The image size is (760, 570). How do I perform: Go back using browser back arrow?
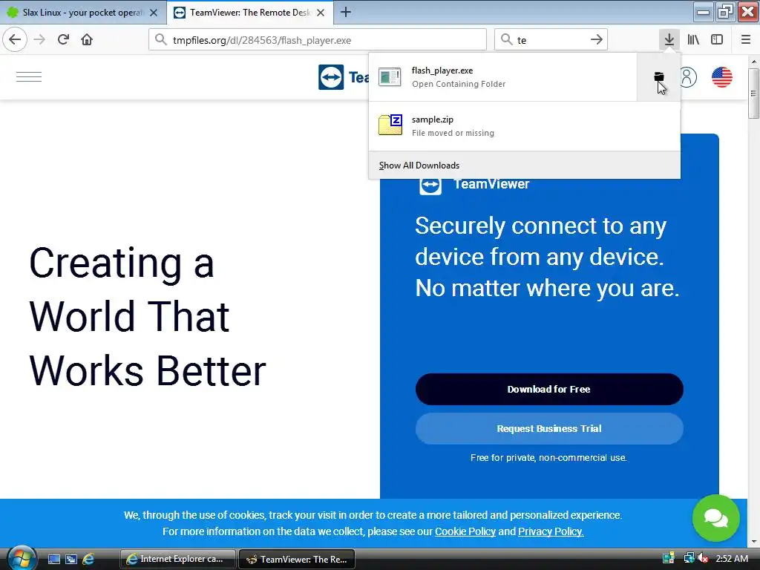[15, 39]
